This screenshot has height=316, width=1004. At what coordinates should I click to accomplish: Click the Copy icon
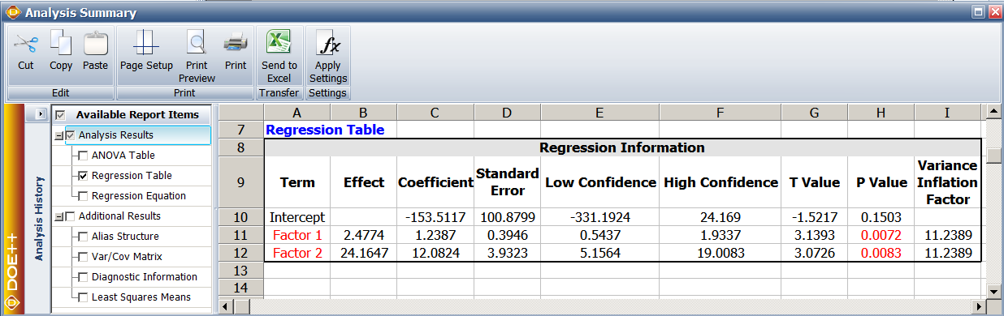[x=61, y=42]
